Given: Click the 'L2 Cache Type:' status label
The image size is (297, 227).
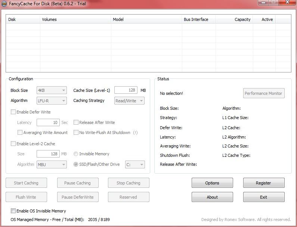Looking at the screenshot, I should click(x=236, y=155).
